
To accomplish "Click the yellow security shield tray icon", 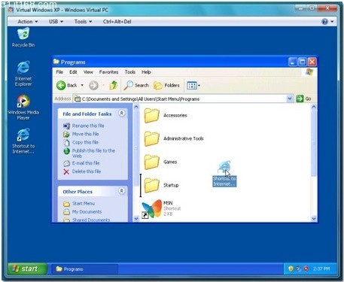I will [291, 269].
